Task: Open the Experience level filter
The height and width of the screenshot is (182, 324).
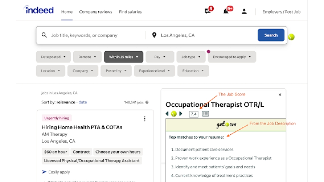Action: pyautogui.click(x=155, y=71)
